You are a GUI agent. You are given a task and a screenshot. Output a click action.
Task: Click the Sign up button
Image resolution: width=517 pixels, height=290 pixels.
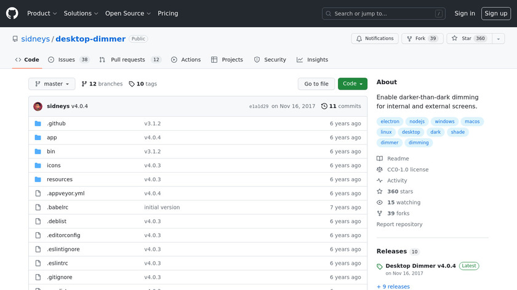[495, 14]
